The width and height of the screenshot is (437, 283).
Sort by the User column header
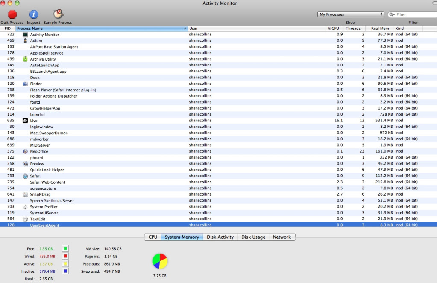(x=256, y=29)
